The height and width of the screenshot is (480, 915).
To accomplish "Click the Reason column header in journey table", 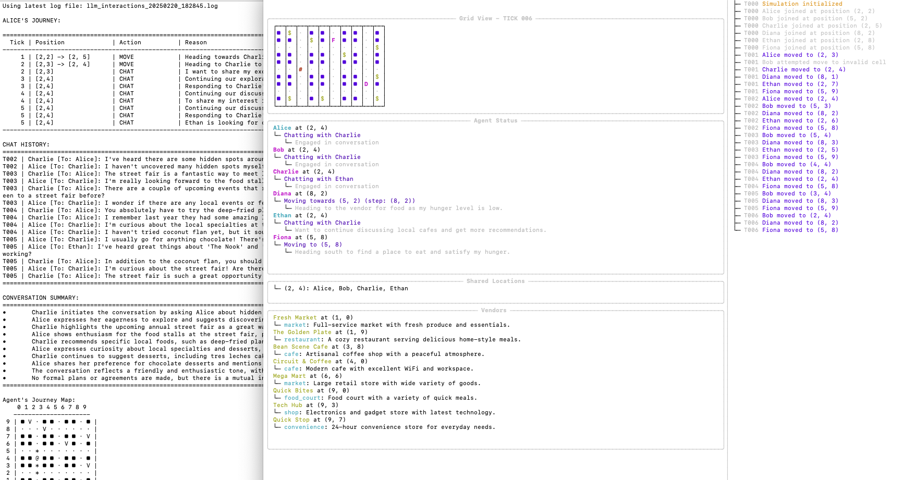I will (196, 42).
